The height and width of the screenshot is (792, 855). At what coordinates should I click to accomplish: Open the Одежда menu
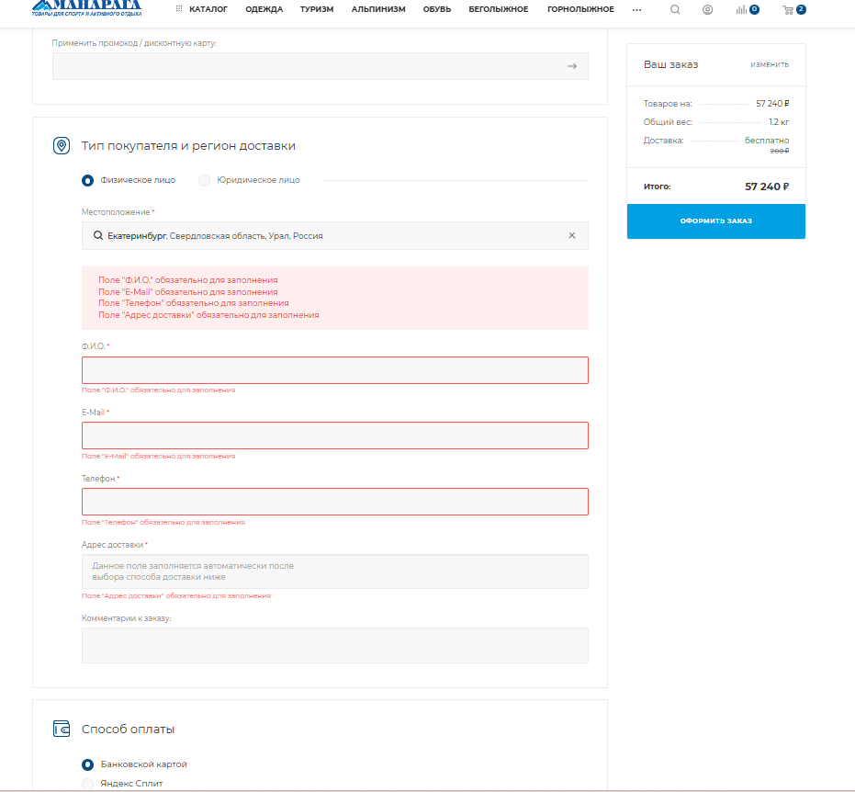tap(264, 9)
